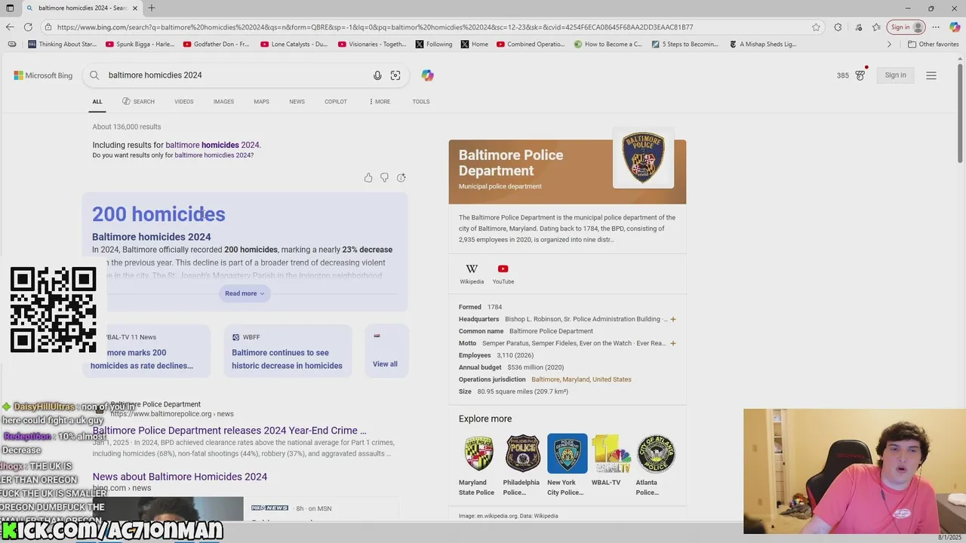The image size is (966, 543).
Task: Open WBAL-TV 200 homicides article card
Action: click(146, 351)
